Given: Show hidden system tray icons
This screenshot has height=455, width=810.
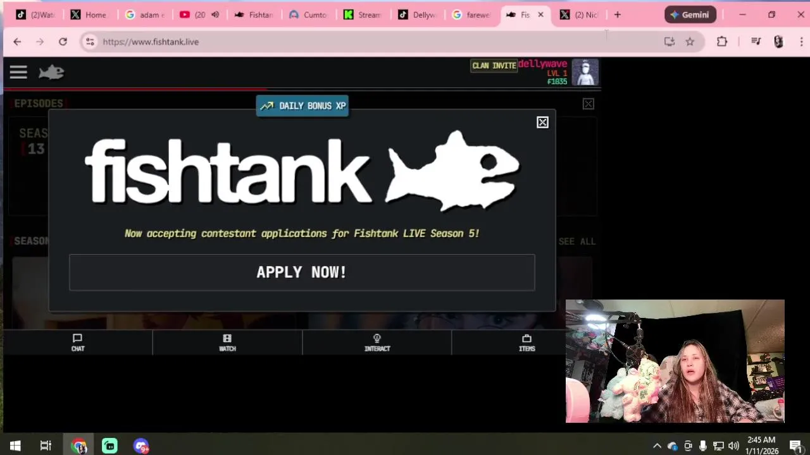Looking at the screenshot, I should (657, 446).
